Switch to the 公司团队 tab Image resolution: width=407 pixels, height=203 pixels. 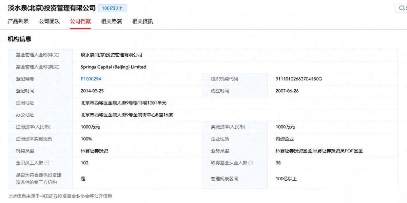49,21
